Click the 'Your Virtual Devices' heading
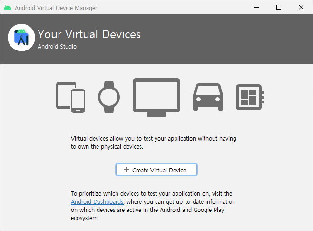 [x=89, y=34]
